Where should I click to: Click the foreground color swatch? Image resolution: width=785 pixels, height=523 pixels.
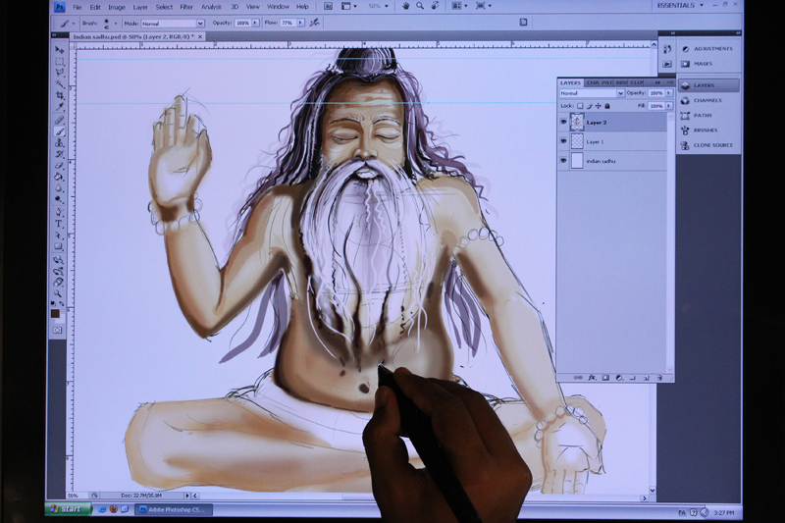[x=56, y=313]
